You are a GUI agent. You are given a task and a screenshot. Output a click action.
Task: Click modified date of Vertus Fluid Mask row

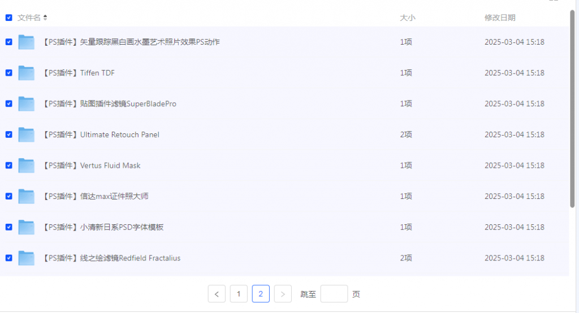click(515, 166)
